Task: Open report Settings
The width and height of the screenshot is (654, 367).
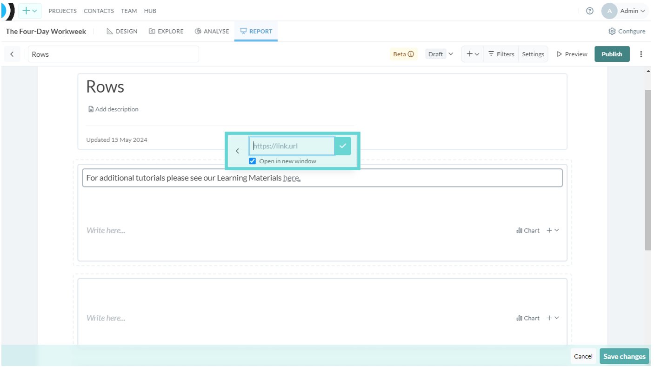Action: [x=533, y=54]
